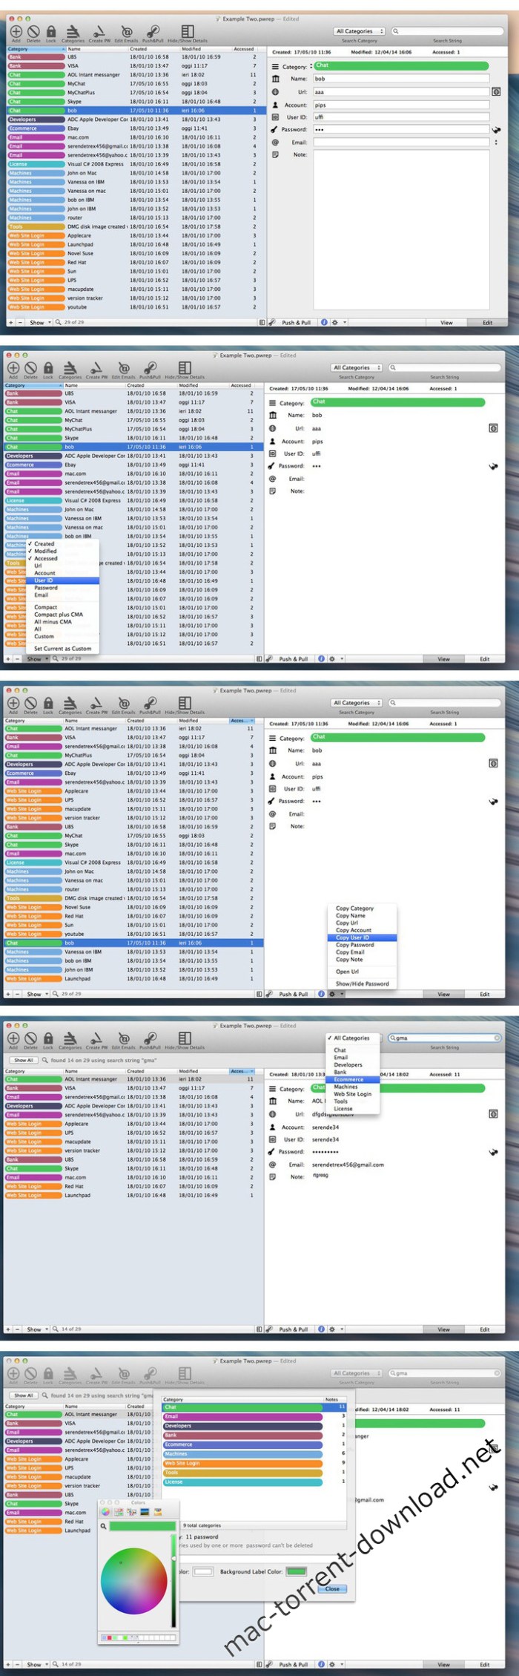Click Push & Pull status bar button, editable-fields window

(x=296, y=323)
